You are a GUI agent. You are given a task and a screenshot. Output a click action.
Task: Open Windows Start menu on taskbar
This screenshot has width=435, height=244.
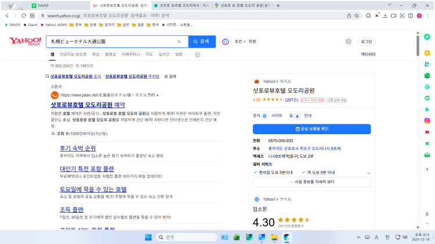[x=147, y=237]
